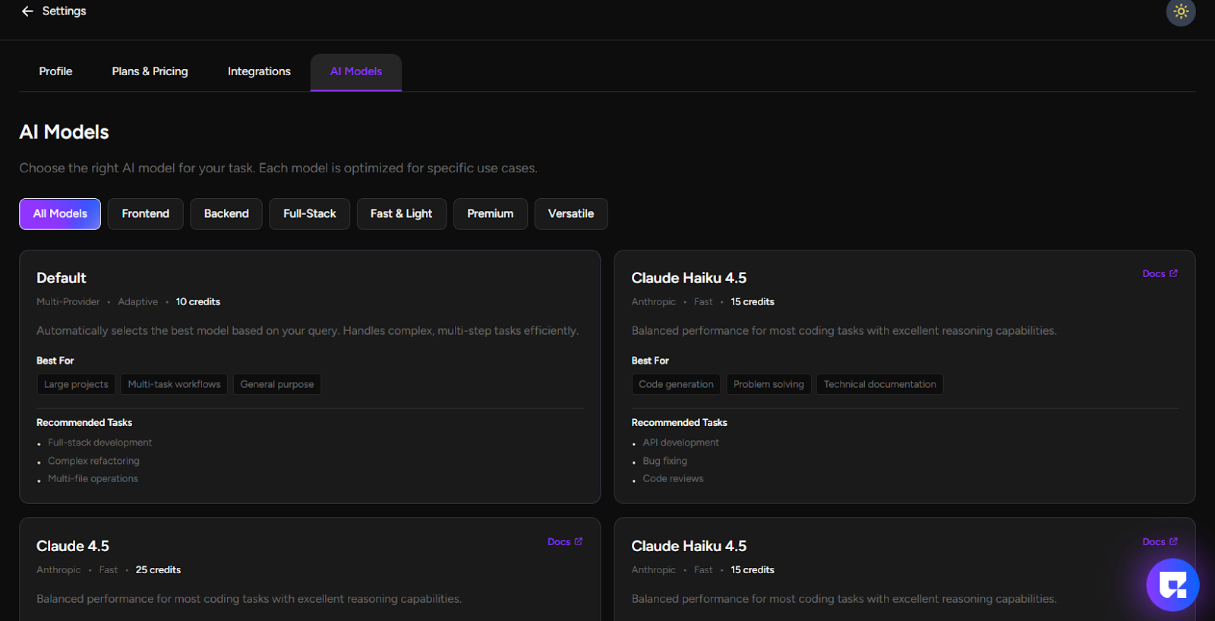Toggle light theme with the sun icon
1215x621 pixels.
[1181, 11]
